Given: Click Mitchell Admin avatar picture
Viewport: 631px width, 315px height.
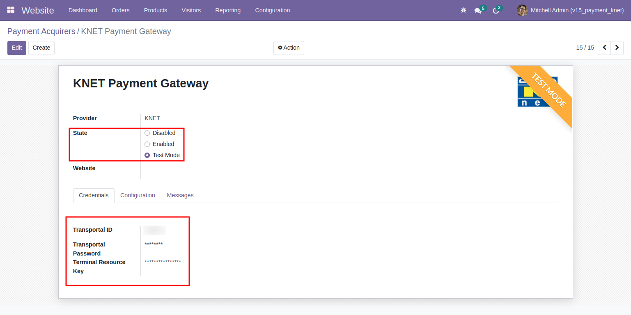Looking at the screenshot, I should 522,10.
